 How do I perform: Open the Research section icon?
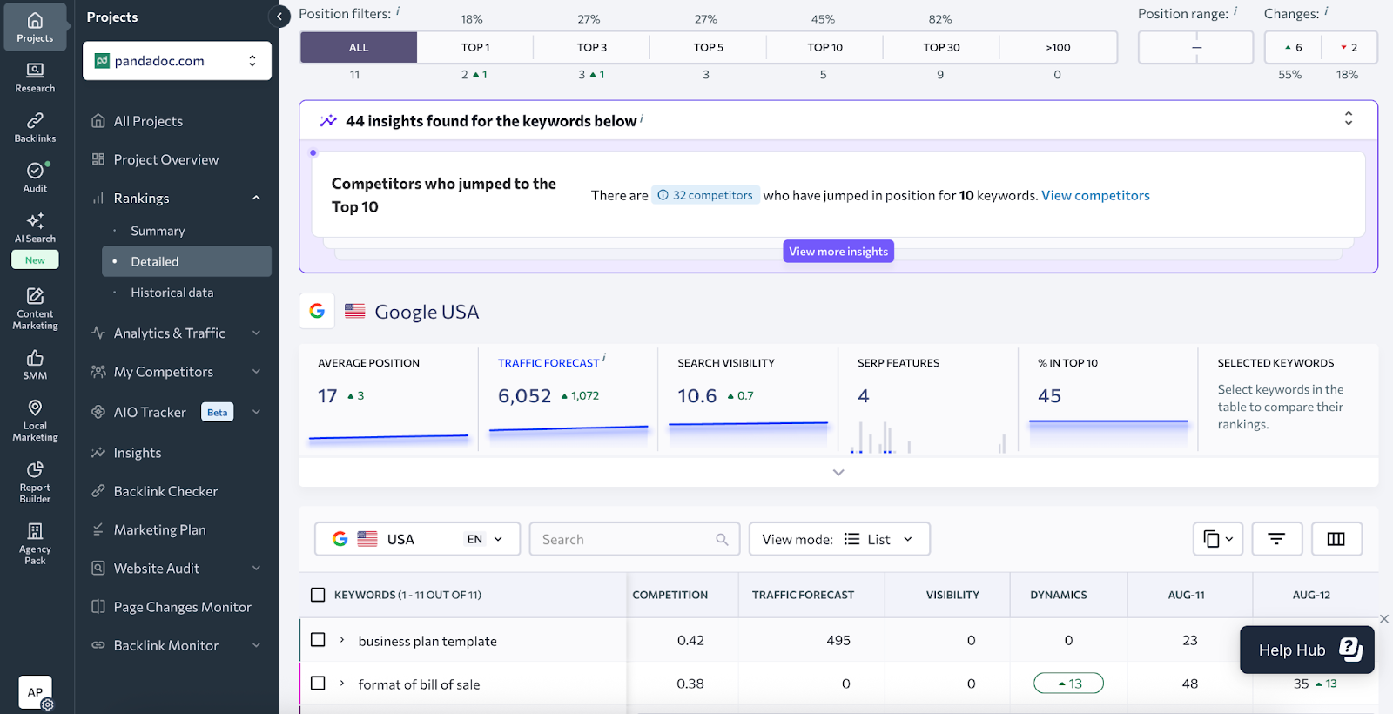click(35, 77)
